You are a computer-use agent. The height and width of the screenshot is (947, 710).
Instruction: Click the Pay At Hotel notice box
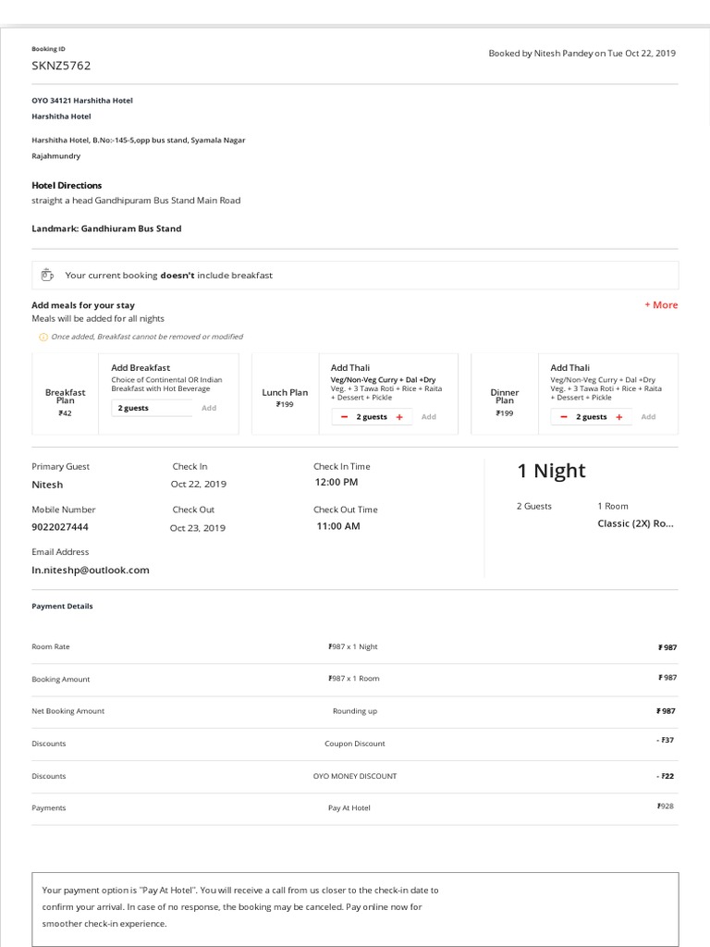tap(355, 908)
